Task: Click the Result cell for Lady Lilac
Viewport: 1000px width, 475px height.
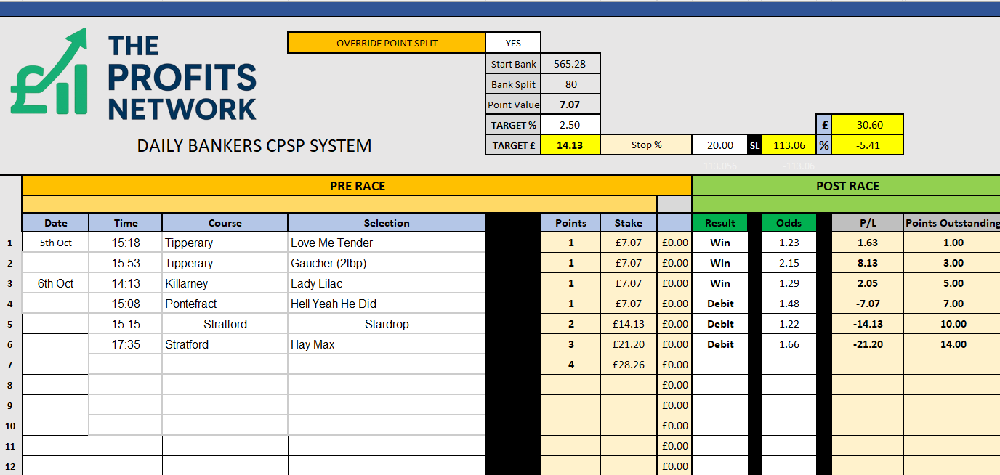Action: pos(719,283)
